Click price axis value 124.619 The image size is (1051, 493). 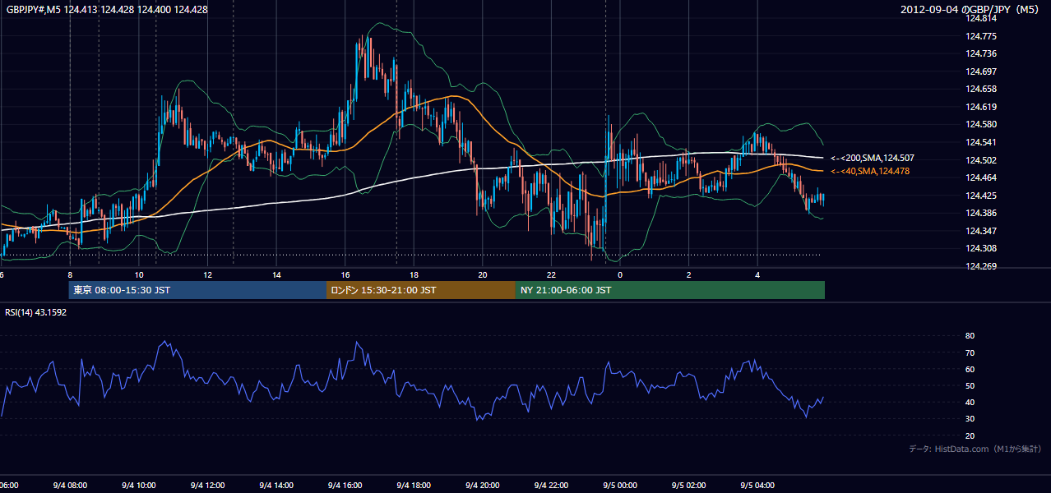pos(982,107)
